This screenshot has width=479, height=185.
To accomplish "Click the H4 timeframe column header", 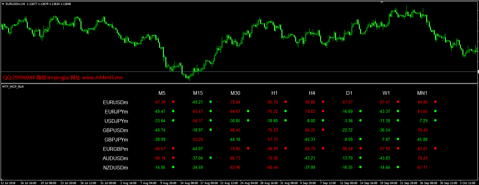I will pyautogui.click(x=312, y=93).
